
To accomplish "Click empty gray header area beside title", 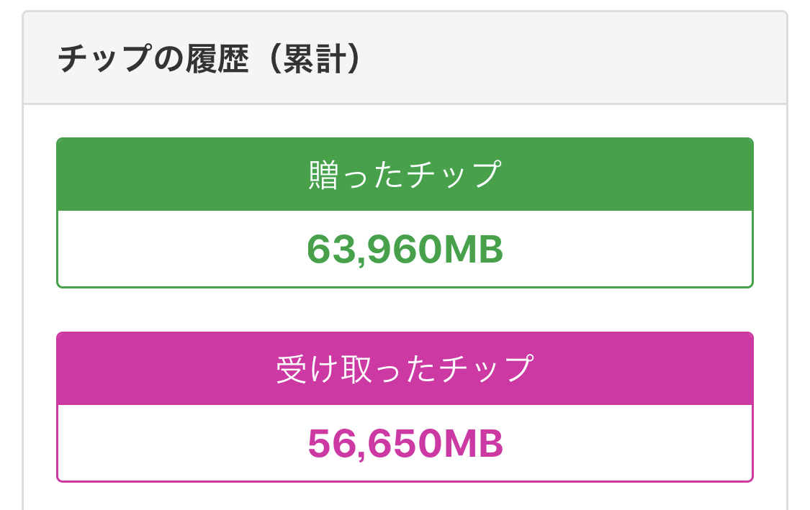I will pyautogui.click(x=576, y=59).
